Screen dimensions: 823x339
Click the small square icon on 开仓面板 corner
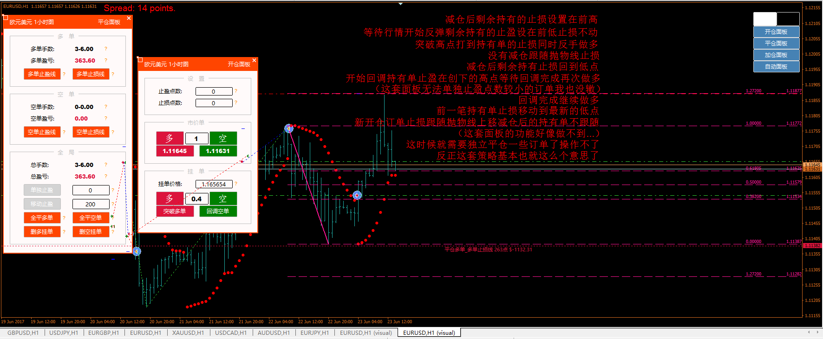click(x=140, y=59)
